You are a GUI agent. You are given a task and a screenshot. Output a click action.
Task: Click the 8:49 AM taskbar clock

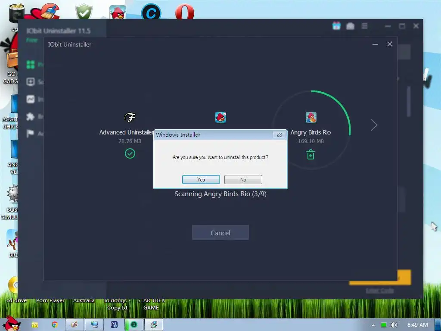(418, 325)
